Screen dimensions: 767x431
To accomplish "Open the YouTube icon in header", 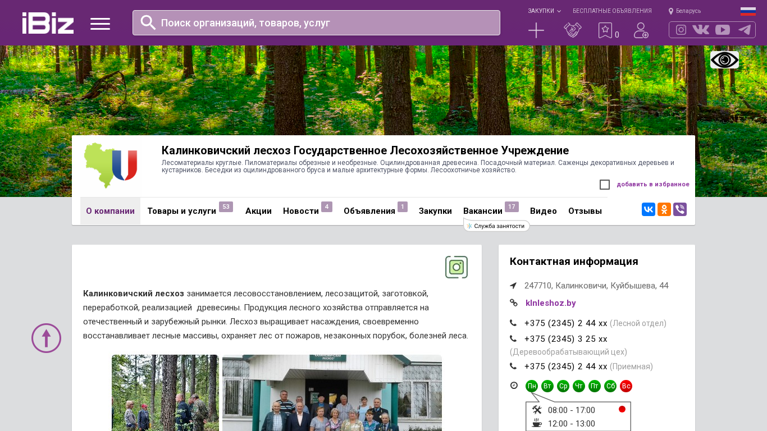I will click(x=723, y=30).
